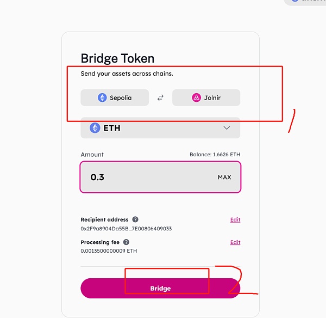Open the Processing fee help tooltip icon
Viewport: 326px width, 318px height.
pyautogui.click(x=126, y=242)
